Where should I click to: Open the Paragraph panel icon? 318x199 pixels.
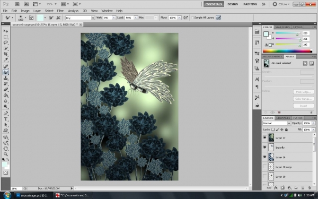pos(257,86)
